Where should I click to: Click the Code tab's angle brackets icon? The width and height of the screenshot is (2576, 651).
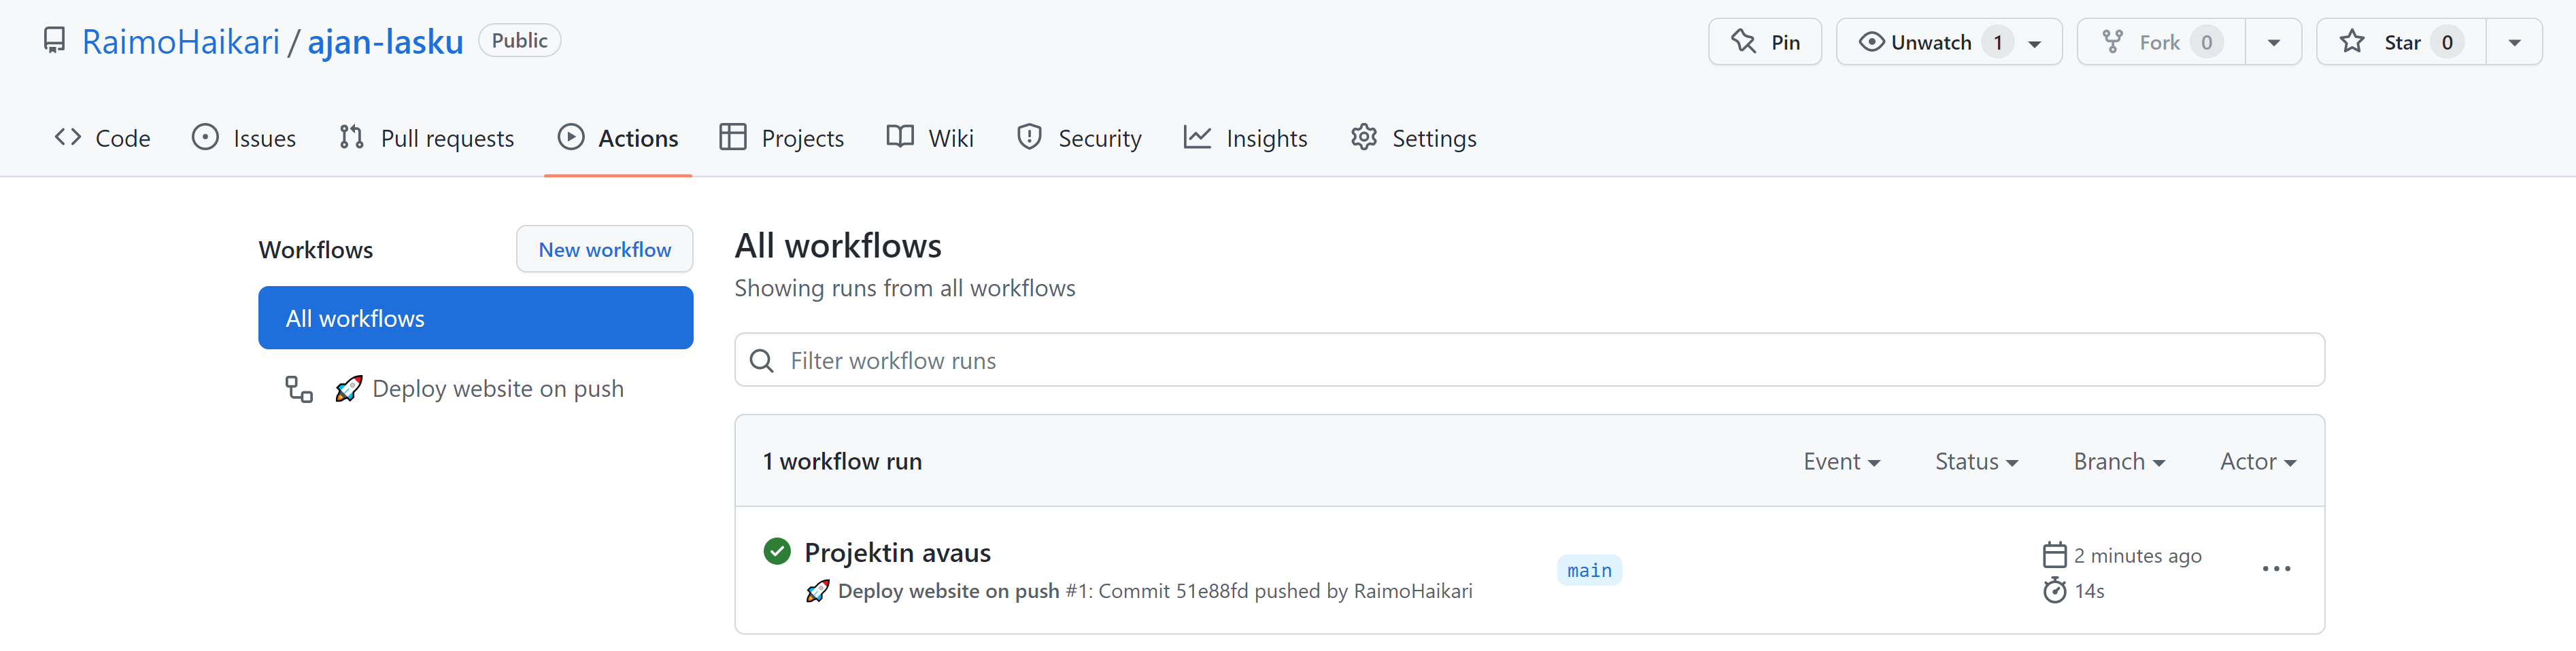click(67, 137)
